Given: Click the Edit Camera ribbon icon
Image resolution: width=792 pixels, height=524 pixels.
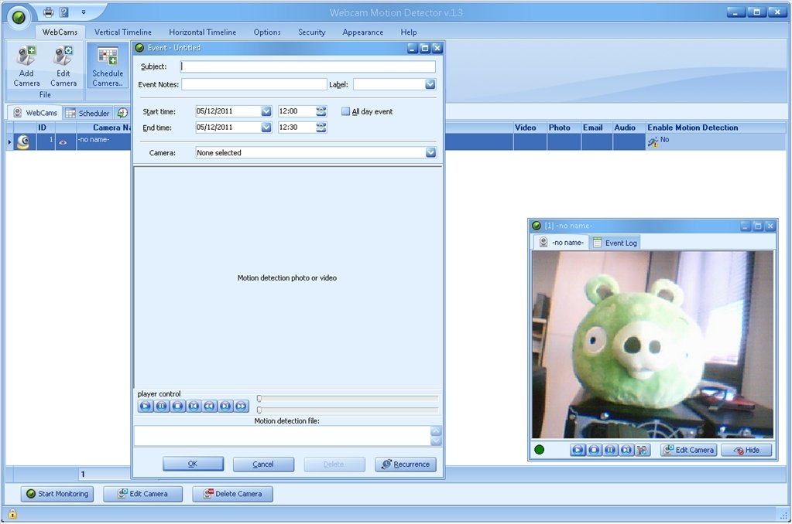Looking at the screenshot, I should (x=63, y=66).
